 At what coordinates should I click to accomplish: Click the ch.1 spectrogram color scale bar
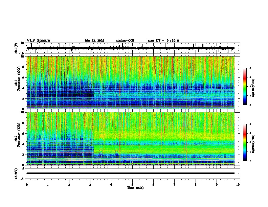pyautogui.click(x=245, y=87)
